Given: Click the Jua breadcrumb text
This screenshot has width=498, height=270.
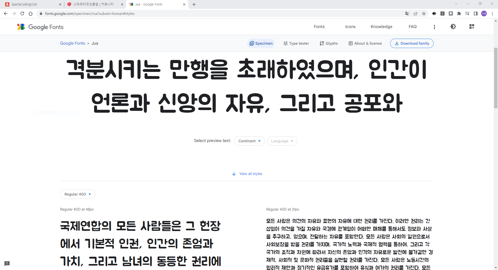Looking at the screenshot, I should [95, 43].
